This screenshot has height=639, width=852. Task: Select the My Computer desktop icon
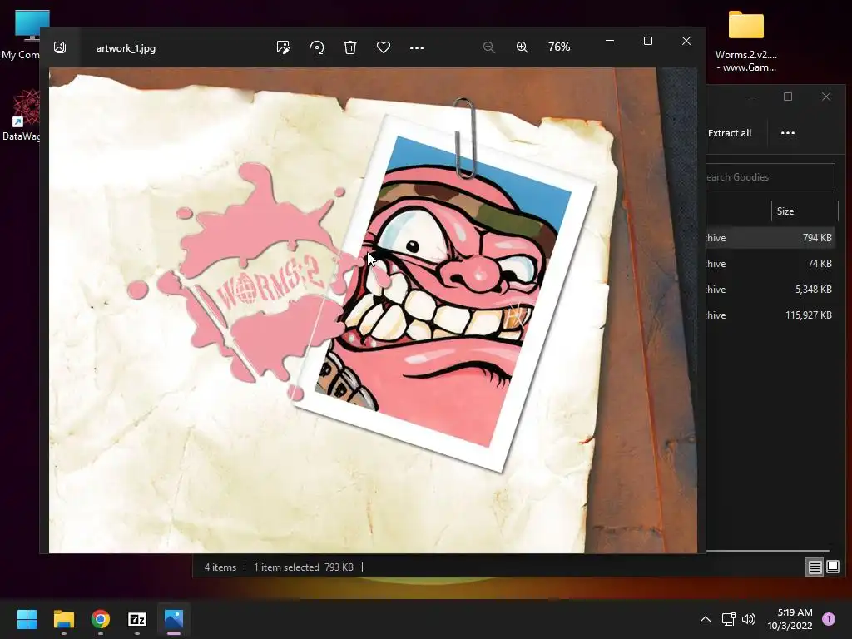point(21,34)
